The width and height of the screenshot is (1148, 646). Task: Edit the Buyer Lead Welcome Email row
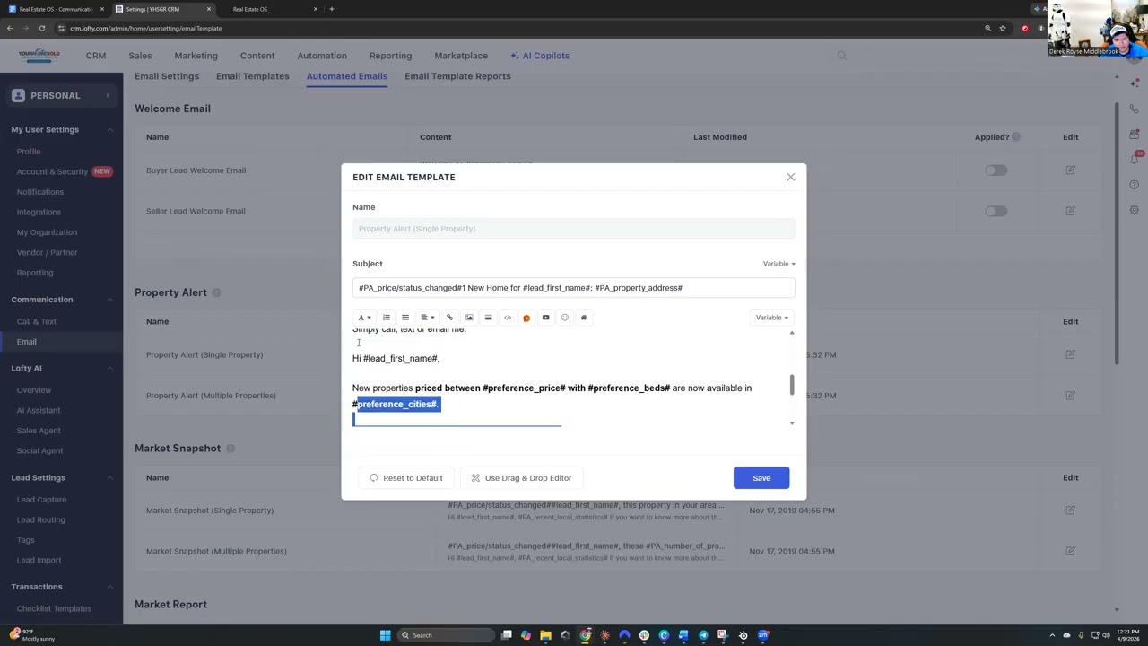click(1070, 170)
